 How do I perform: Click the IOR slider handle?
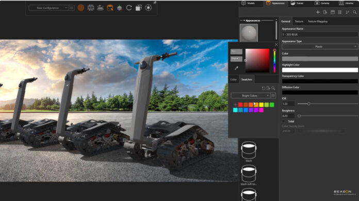point(308,104)
